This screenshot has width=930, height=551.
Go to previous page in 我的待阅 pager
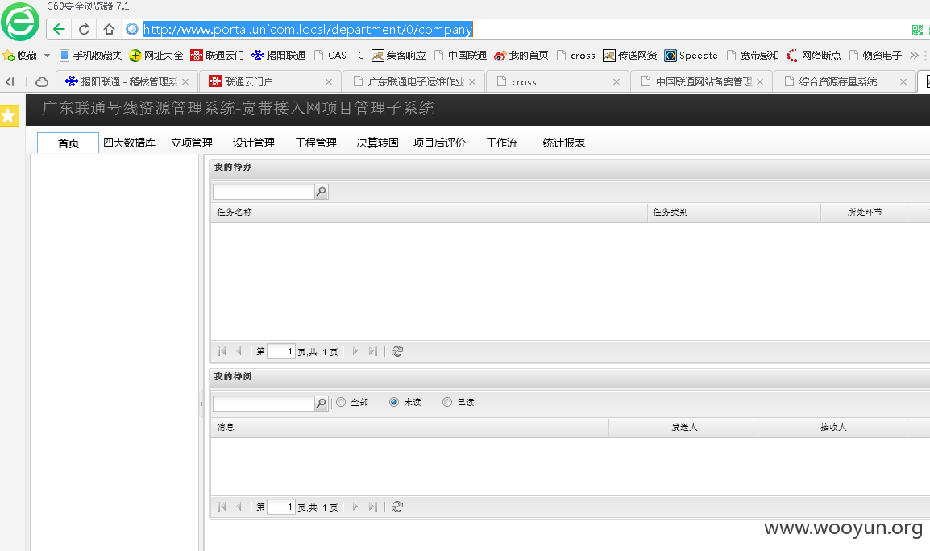[x=239, y=507]
